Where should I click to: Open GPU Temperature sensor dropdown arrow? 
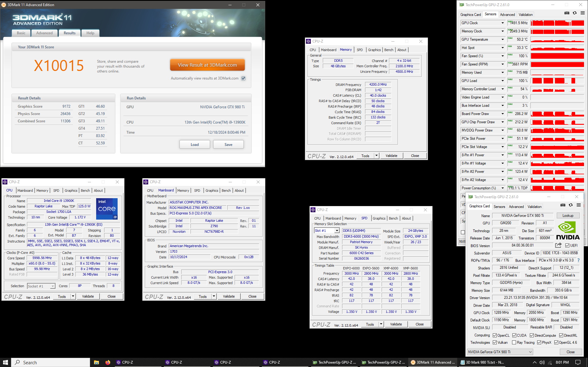tap(503, 39)
